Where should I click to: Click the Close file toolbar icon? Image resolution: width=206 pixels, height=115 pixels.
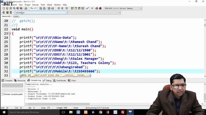click(18, 8)
